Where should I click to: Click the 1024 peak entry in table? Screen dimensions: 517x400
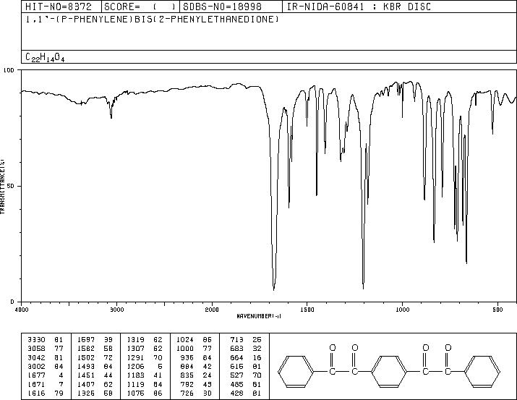195,340
